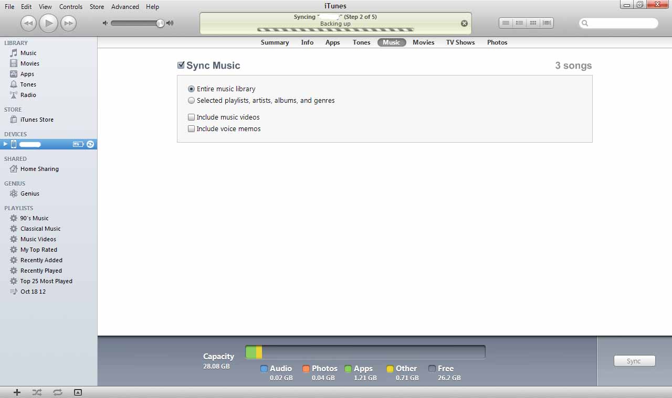Switch to device Movies tab
This screenshot has width=672, height=398.
click(x=423, y=42)
